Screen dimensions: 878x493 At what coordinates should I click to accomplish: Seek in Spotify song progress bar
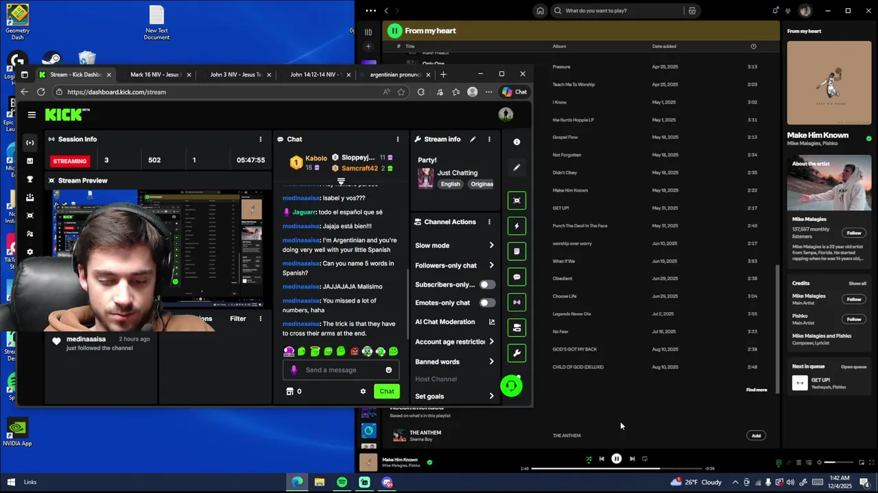click(617, 468)
